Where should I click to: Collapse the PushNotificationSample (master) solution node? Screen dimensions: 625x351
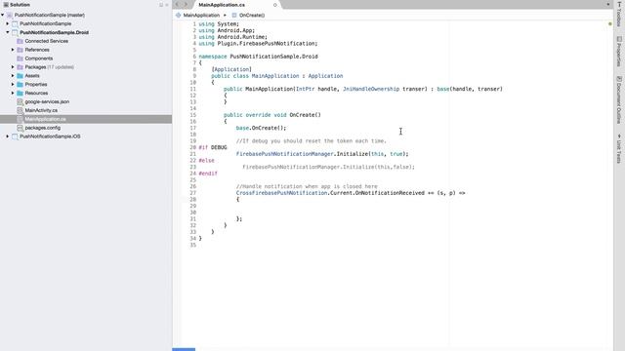[x=3, y=16]
